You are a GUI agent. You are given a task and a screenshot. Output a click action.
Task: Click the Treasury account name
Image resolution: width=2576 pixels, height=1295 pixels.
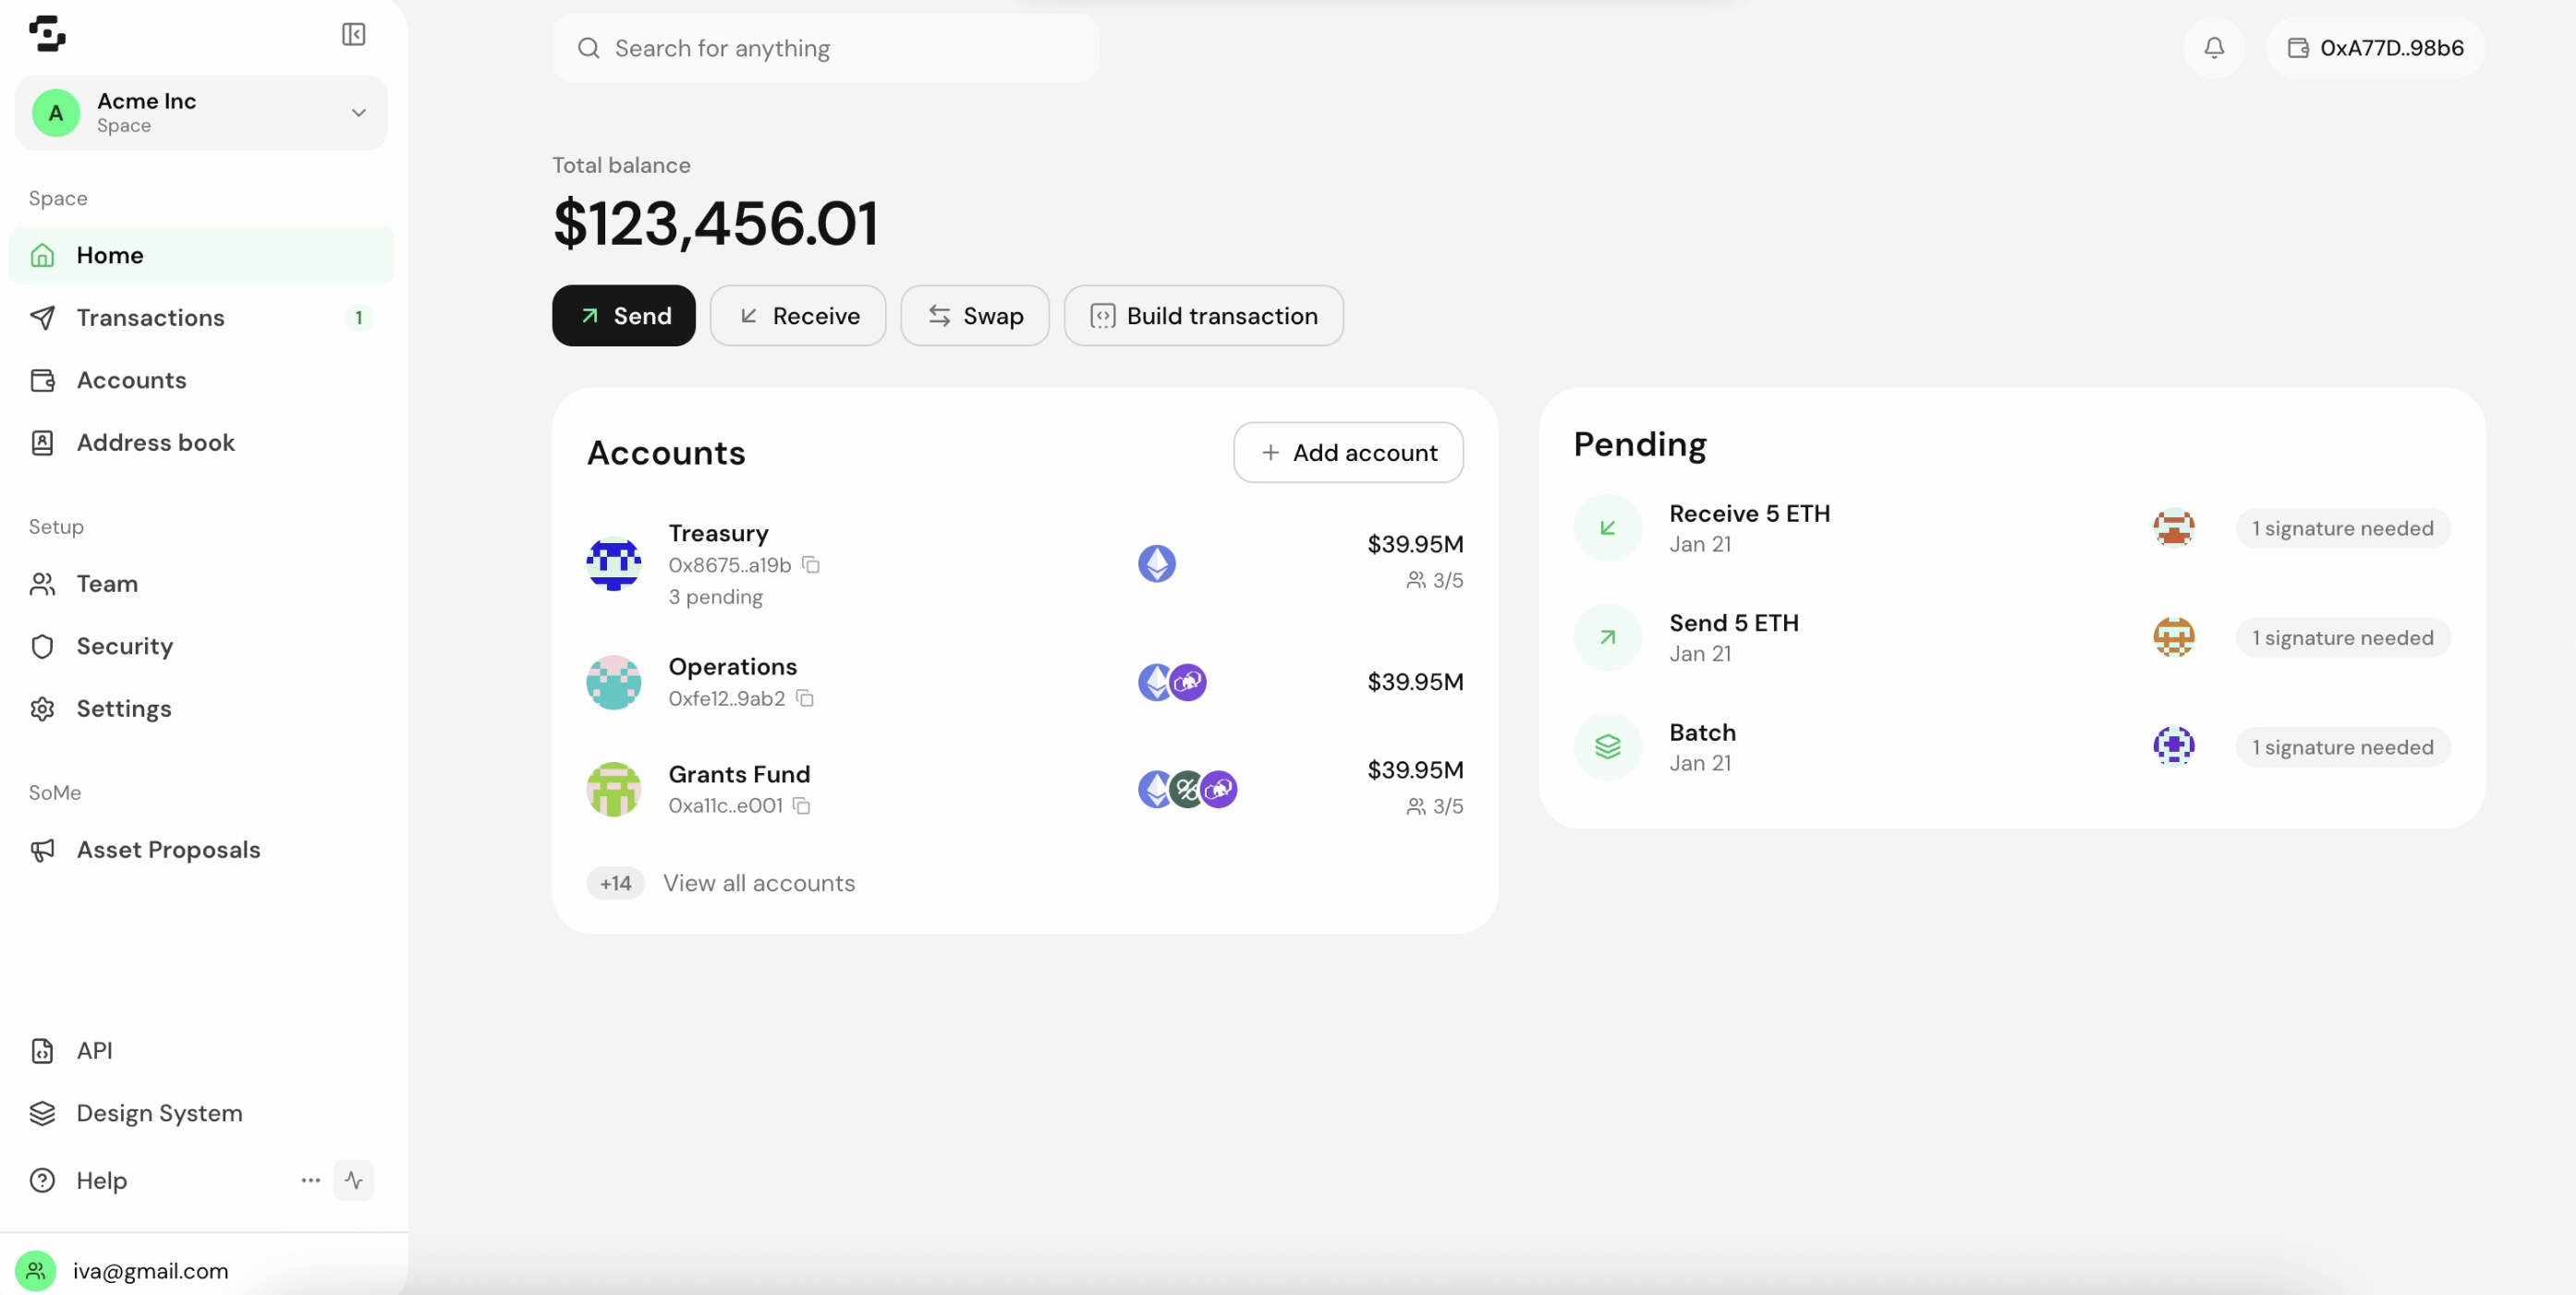pos(719,534)
